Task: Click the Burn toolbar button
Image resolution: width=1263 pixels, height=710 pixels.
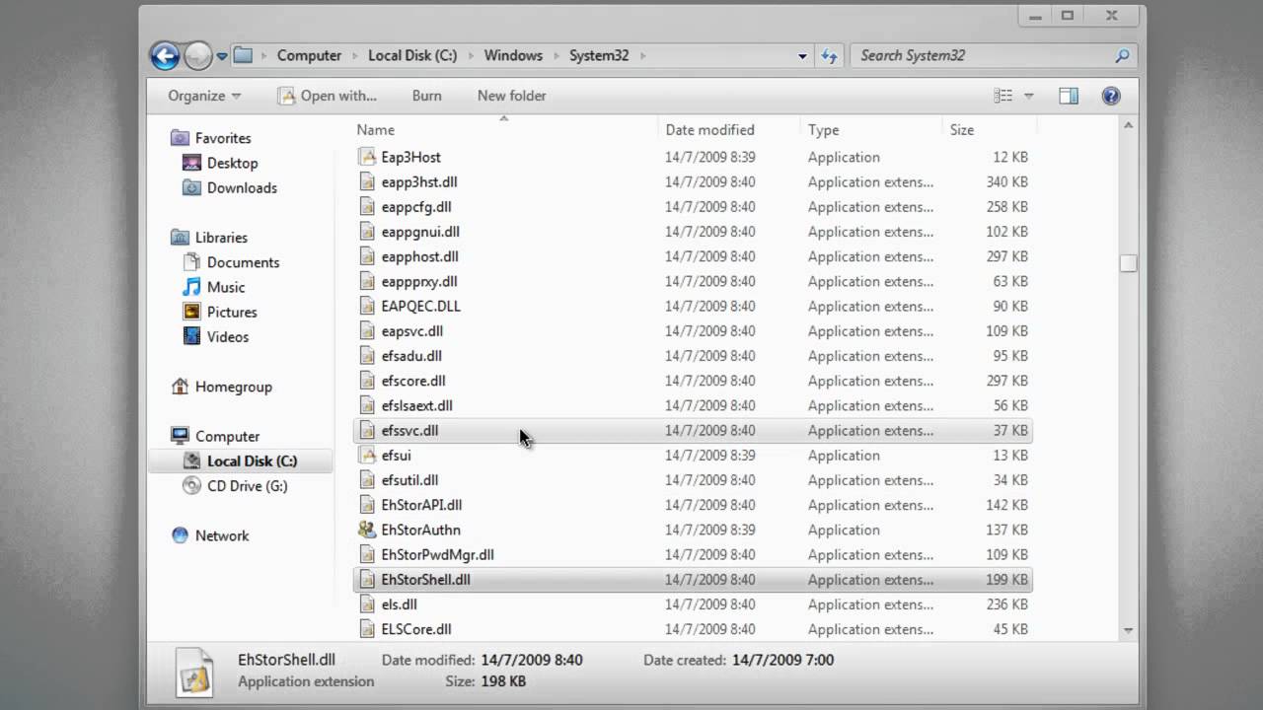Action: pos(426,96)
